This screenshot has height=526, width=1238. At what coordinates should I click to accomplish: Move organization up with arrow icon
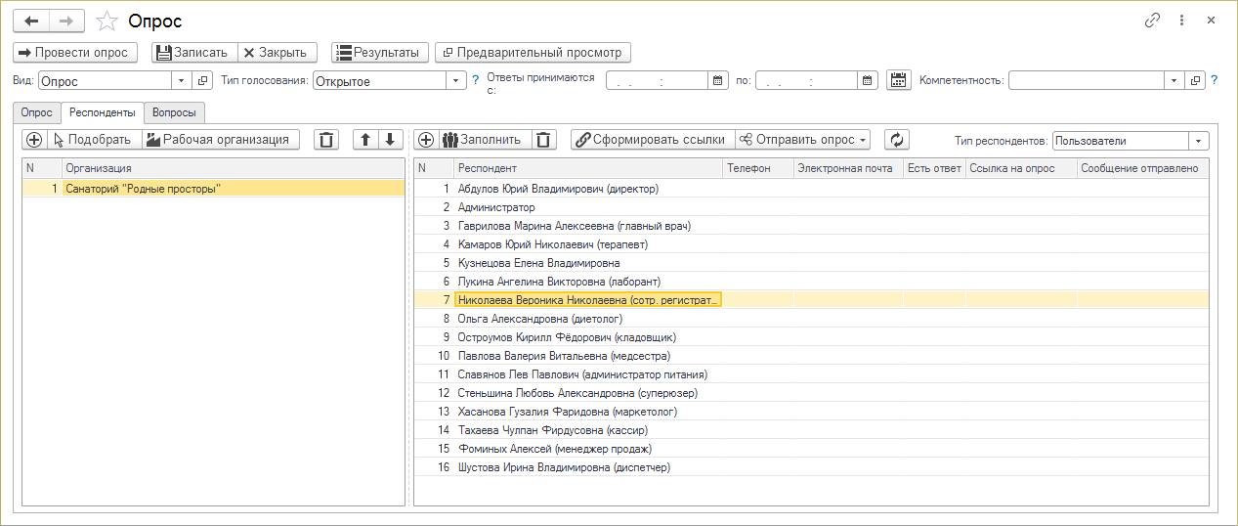pos(365,140)
